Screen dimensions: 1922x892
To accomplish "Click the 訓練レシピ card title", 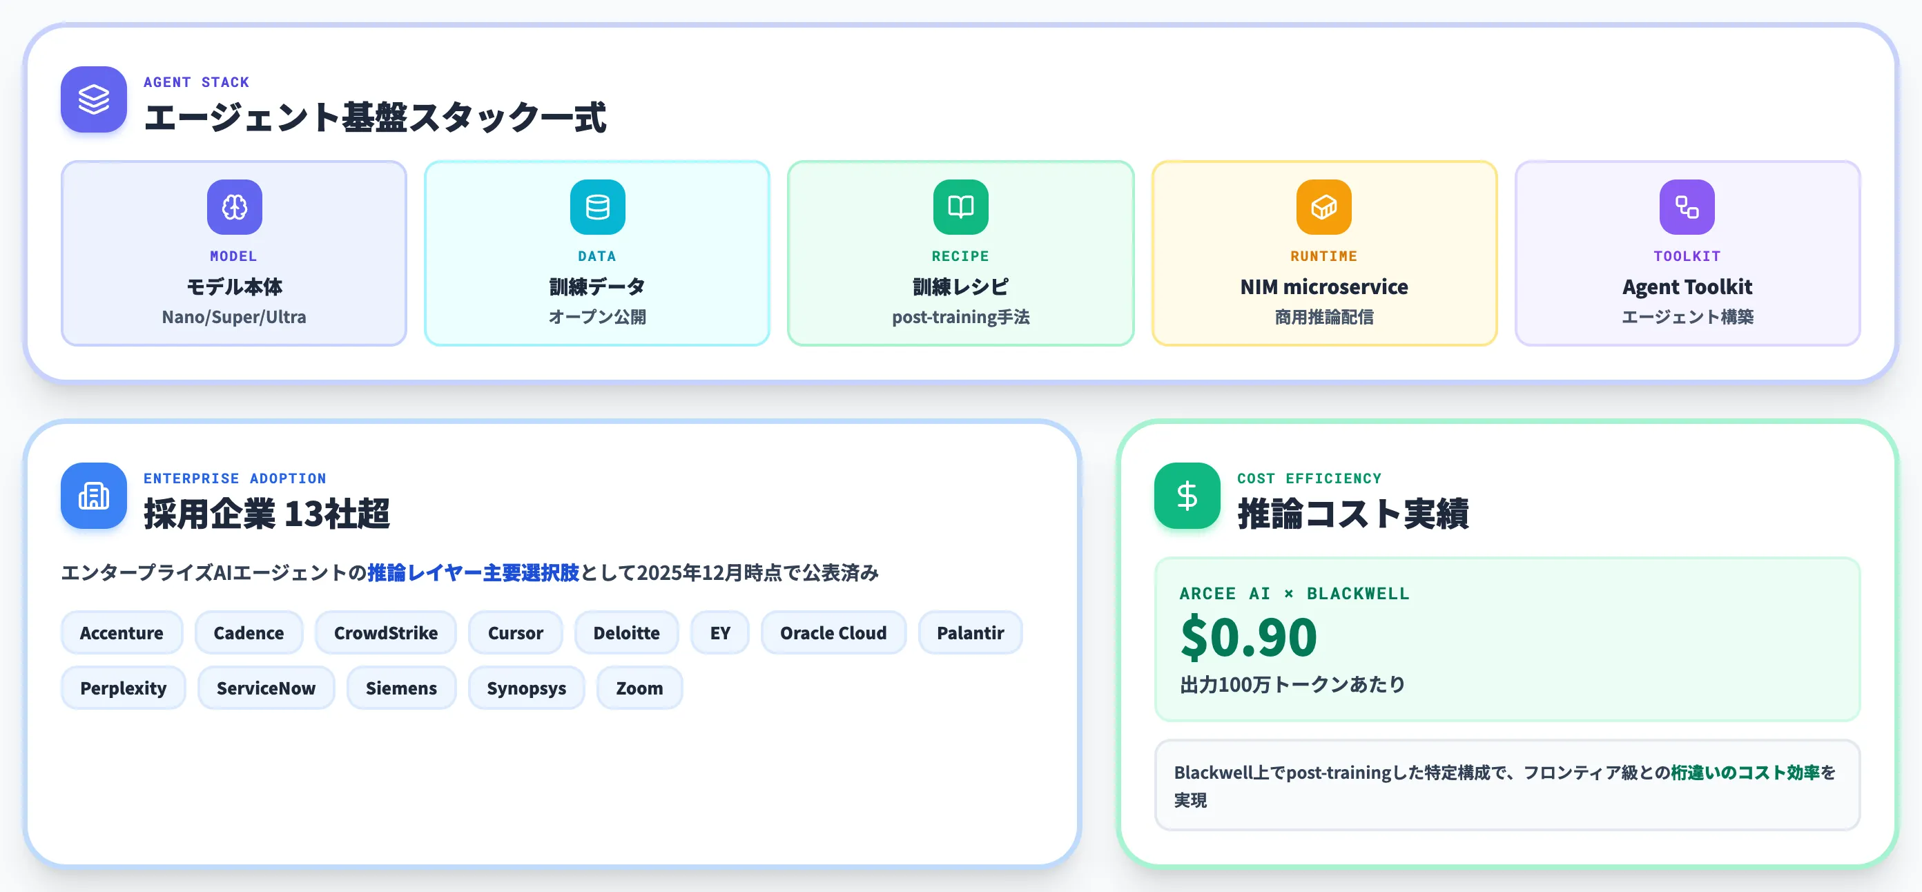I will coord(960,287).
